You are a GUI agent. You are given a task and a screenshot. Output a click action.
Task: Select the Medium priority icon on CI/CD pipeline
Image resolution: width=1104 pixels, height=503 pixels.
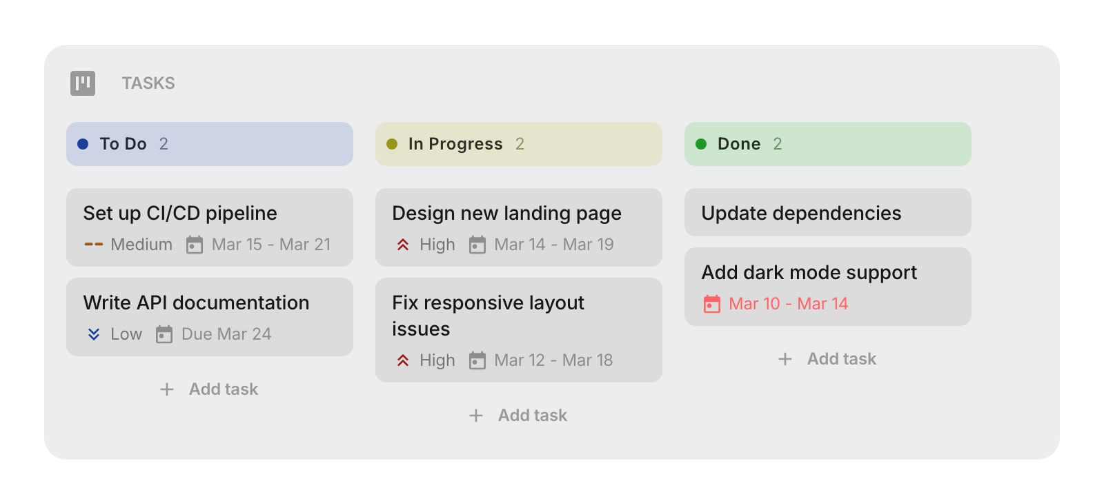tap(95, 244)
